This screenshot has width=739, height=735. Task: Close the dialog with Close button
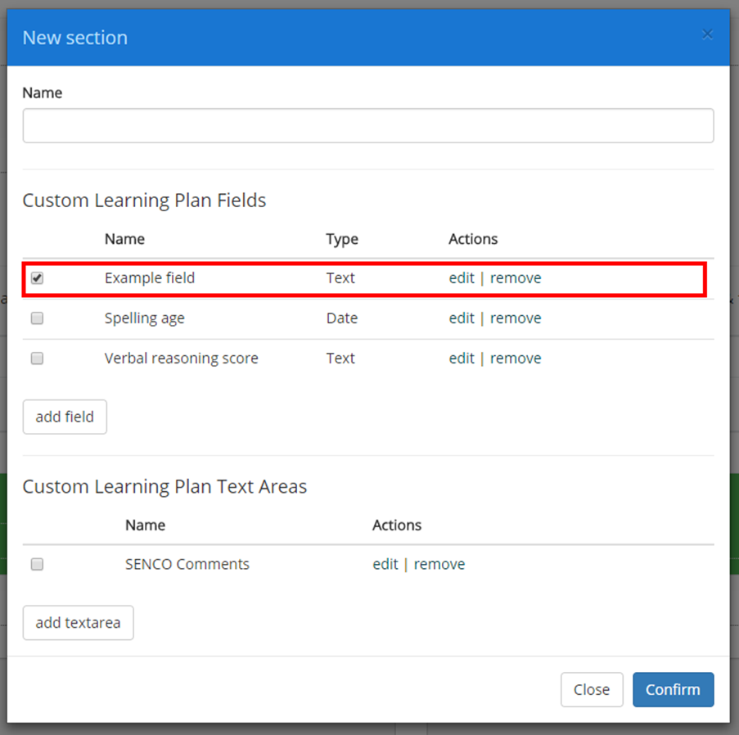tap(592, 689)
